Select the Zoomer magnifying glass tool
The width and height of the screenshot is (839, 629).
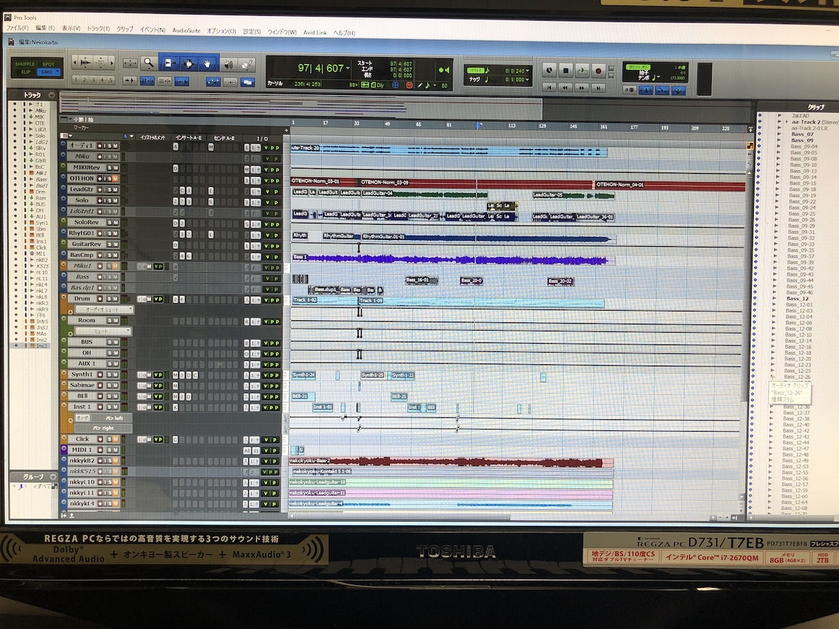(x=149, y=63)
